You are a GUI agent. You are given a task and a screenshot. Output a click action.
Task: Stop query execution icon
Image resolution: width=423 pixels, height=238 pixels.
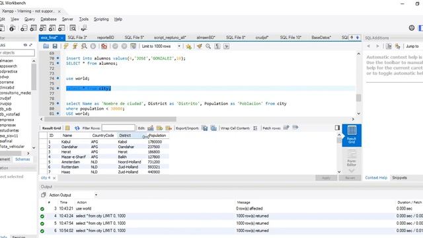point(93,46)
